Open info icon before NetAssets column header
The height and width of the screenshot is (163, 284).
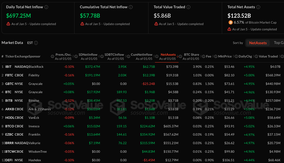(157, 56)
